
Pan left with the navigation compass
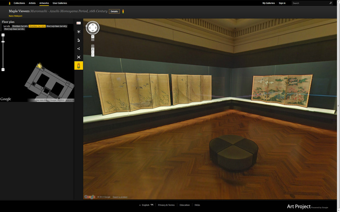(90, 28)
